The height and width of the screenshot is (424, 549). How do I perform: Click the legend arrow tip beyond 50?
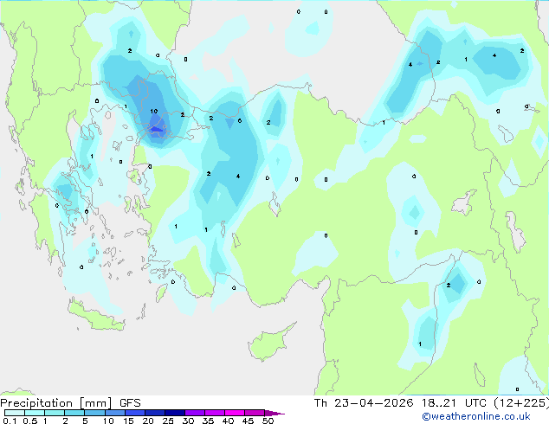click(274, 413)
